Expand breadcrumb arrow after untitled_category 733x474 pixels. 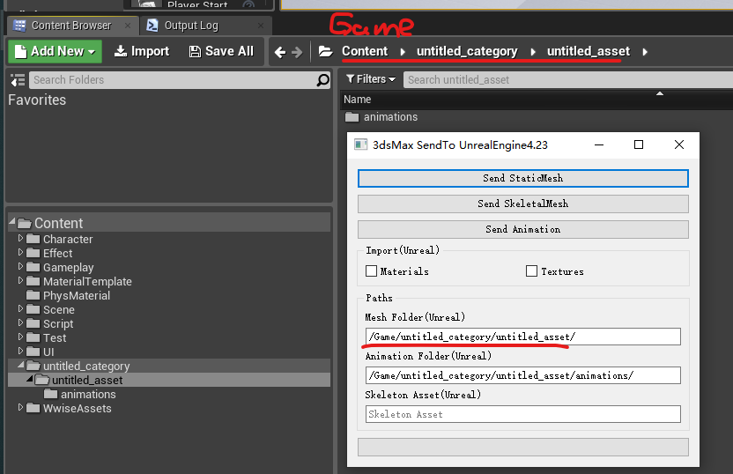pyautogui.click(x=533, y=52)
